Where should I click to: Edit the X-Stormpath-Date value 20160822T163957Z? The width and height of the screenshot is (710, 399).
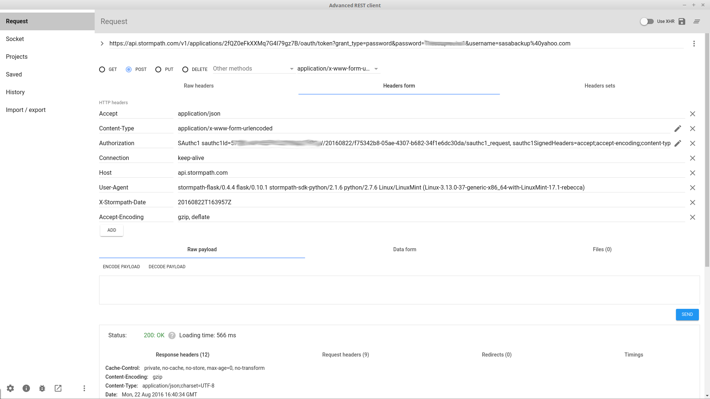point(431,202)
